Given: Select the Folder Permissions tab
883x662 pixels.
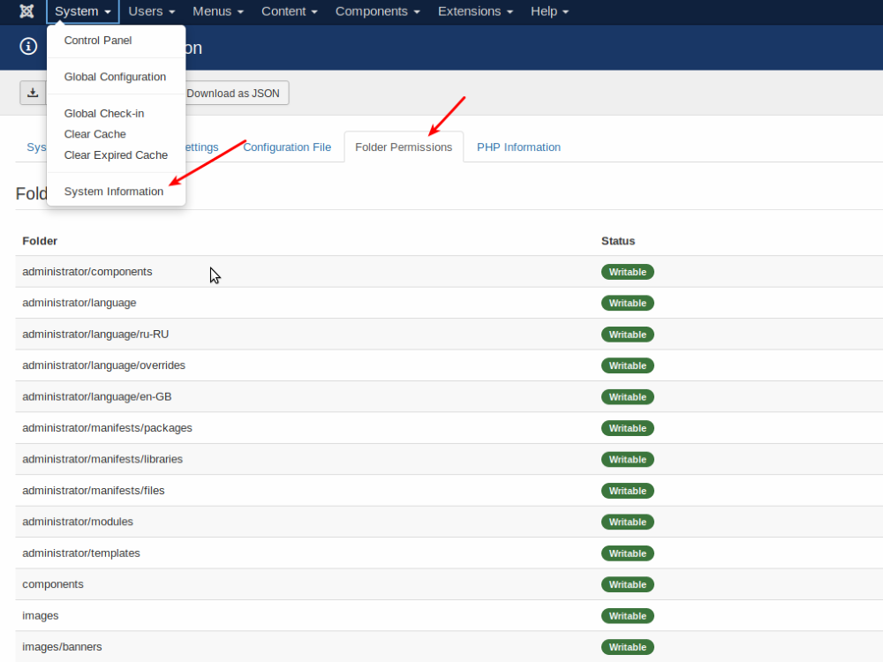Looking at the screenshot, I should click(404, 147).
